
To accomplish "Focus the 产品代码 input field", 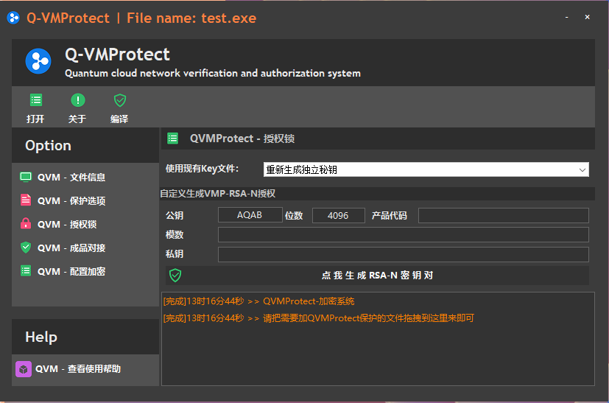I will tap(503, 215).
